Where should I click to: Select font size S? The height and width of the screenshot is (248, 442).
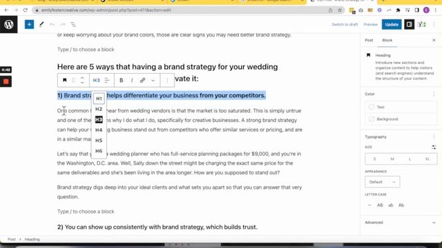tap(374, 159)
